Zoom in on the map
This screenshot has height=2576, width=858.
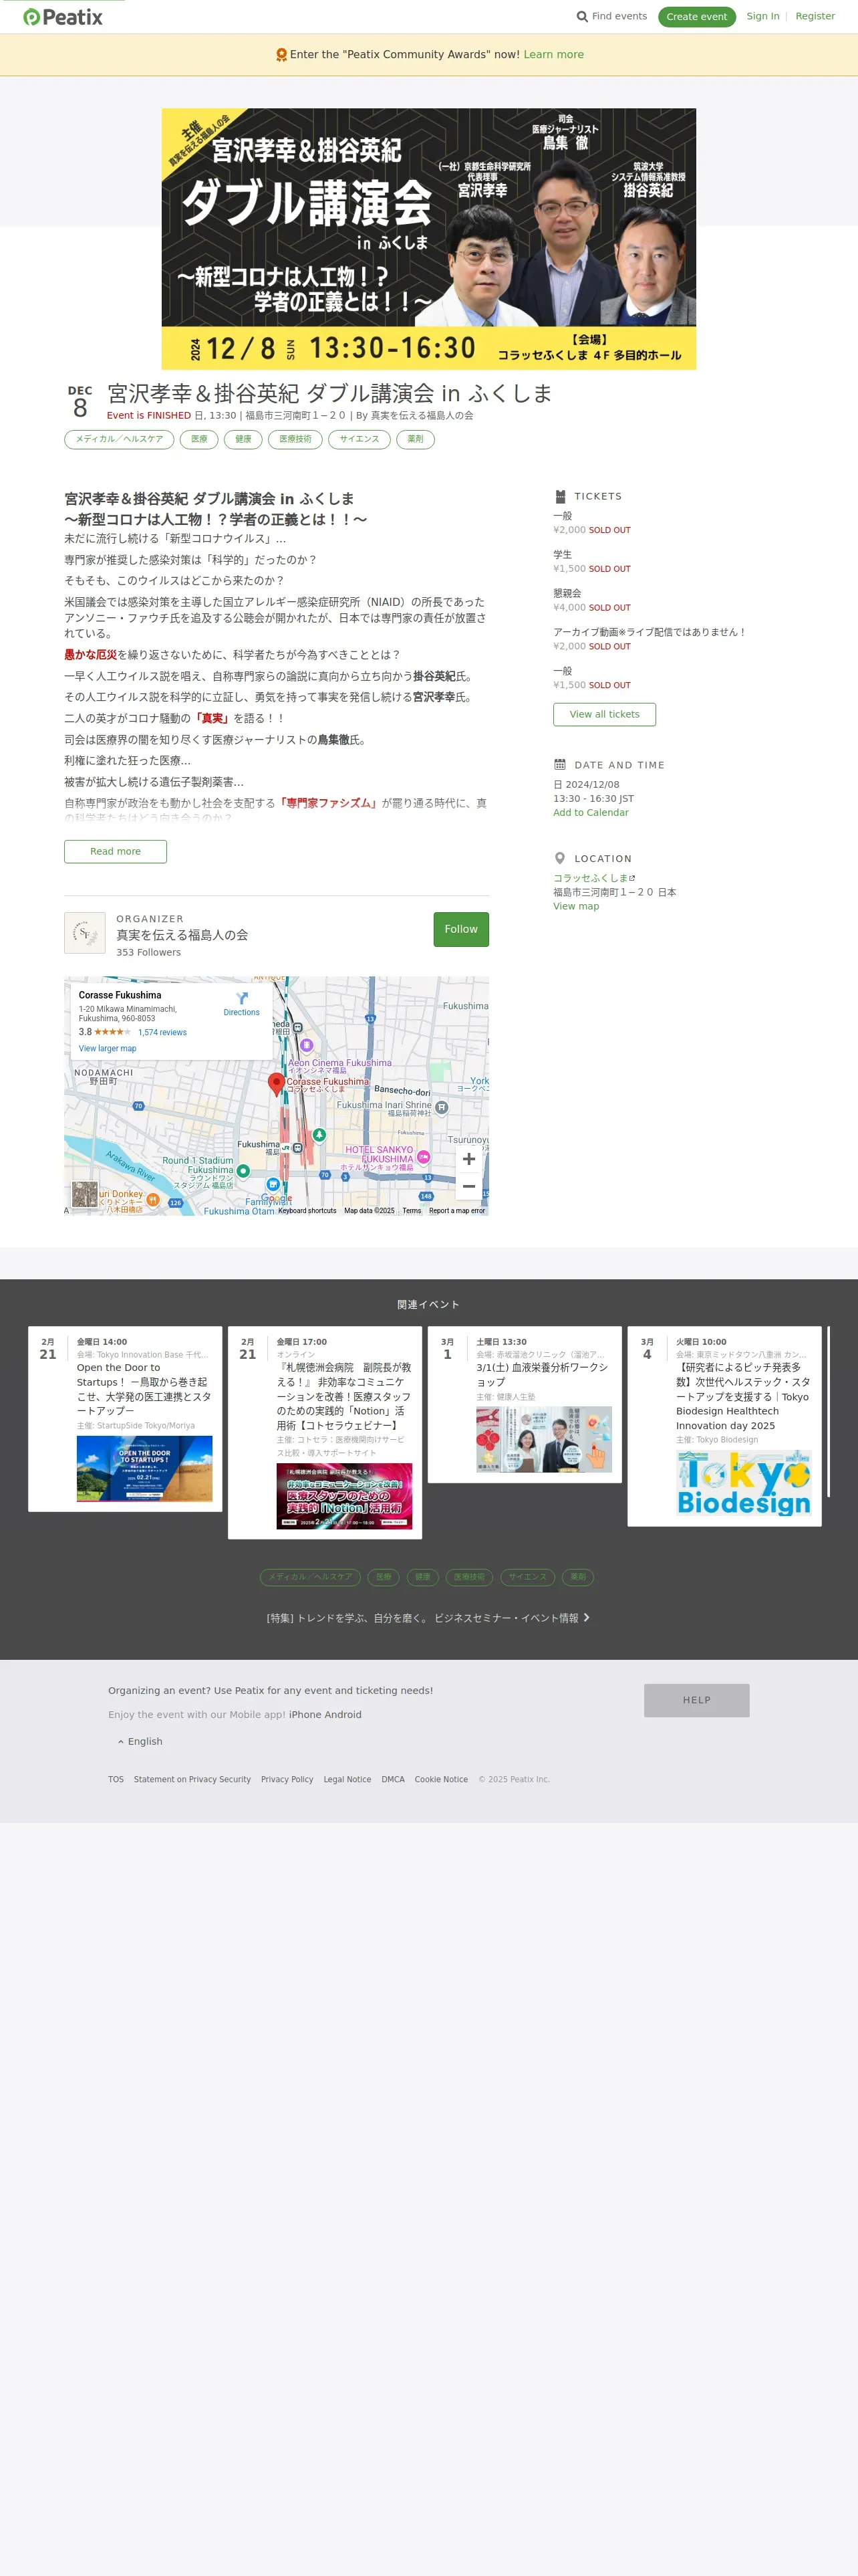pos(468,1159)
